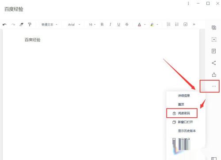Show more toolbar tools with »
Viewport: 221px width, 160px height.
pos(194,24)
